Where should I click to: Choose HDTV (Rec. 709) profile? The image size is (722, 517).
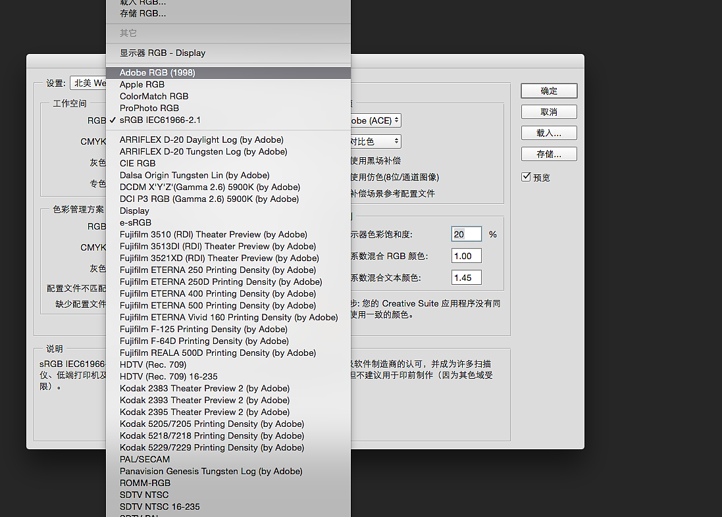(x=228, y=365)
